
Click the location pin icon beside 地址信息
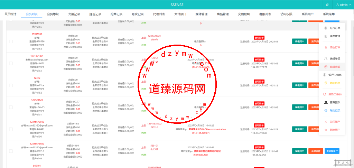click(x=326, y=83)
